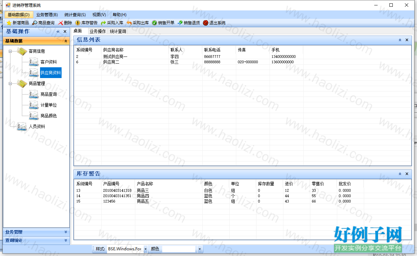Click the red 删除 toolbar button

click(65, 23)
